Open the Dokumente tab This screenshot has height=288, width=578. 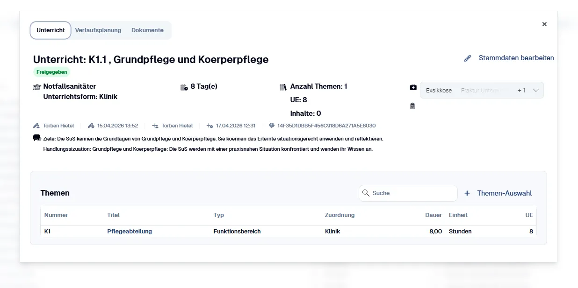pos(147,30)
